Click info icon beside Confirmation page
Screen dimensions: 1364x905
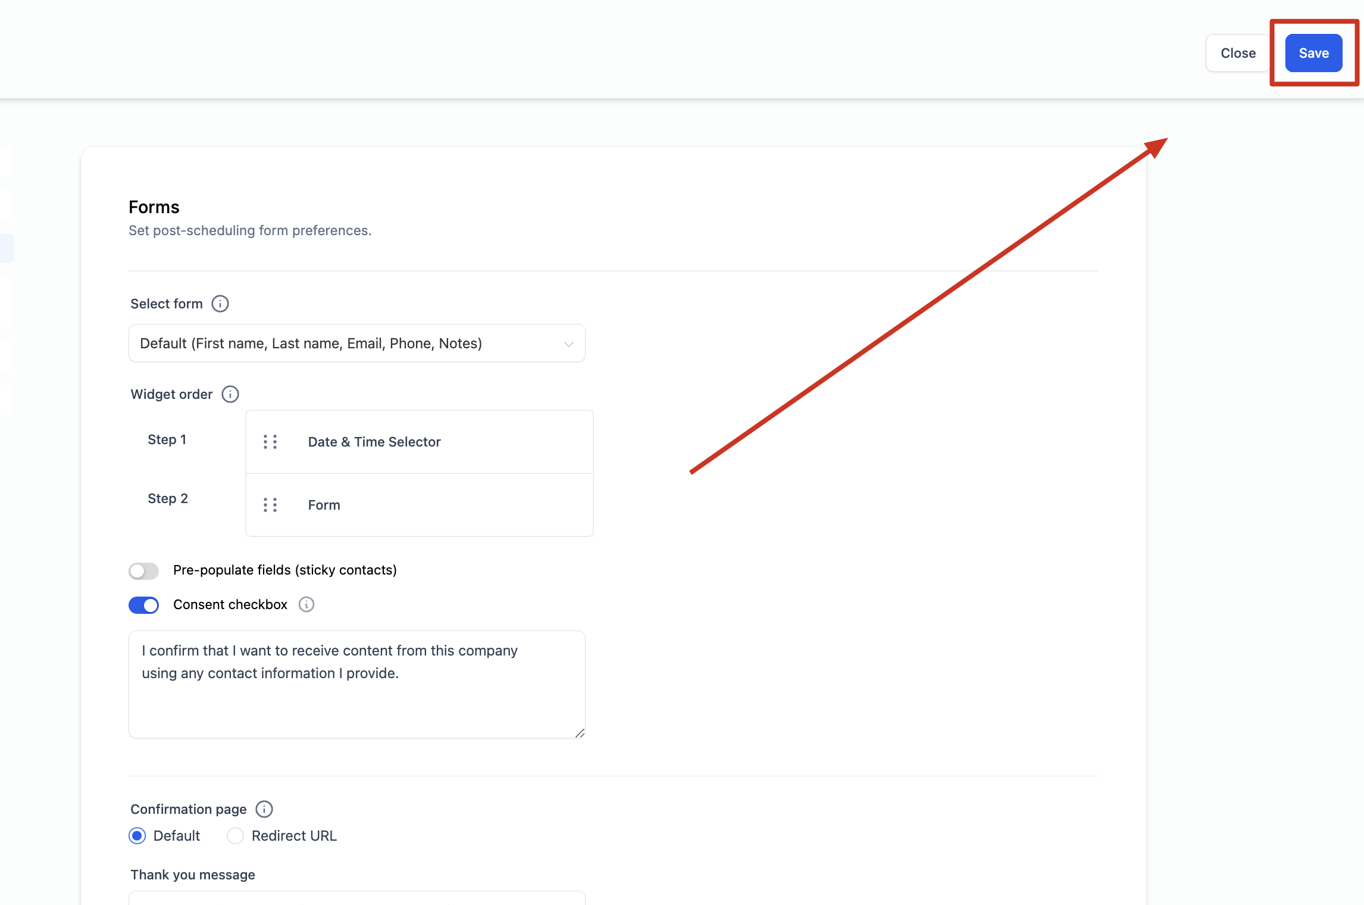tap(264, 809)
